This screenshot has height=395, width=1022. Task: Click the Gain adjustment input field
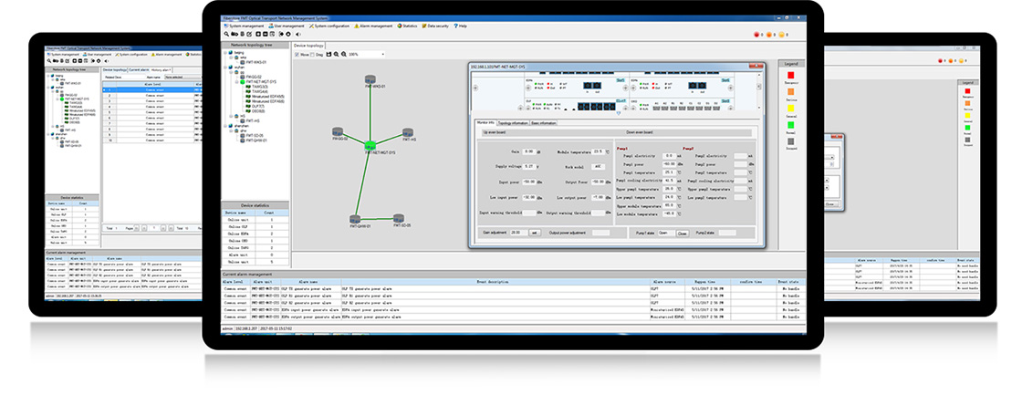519,233
